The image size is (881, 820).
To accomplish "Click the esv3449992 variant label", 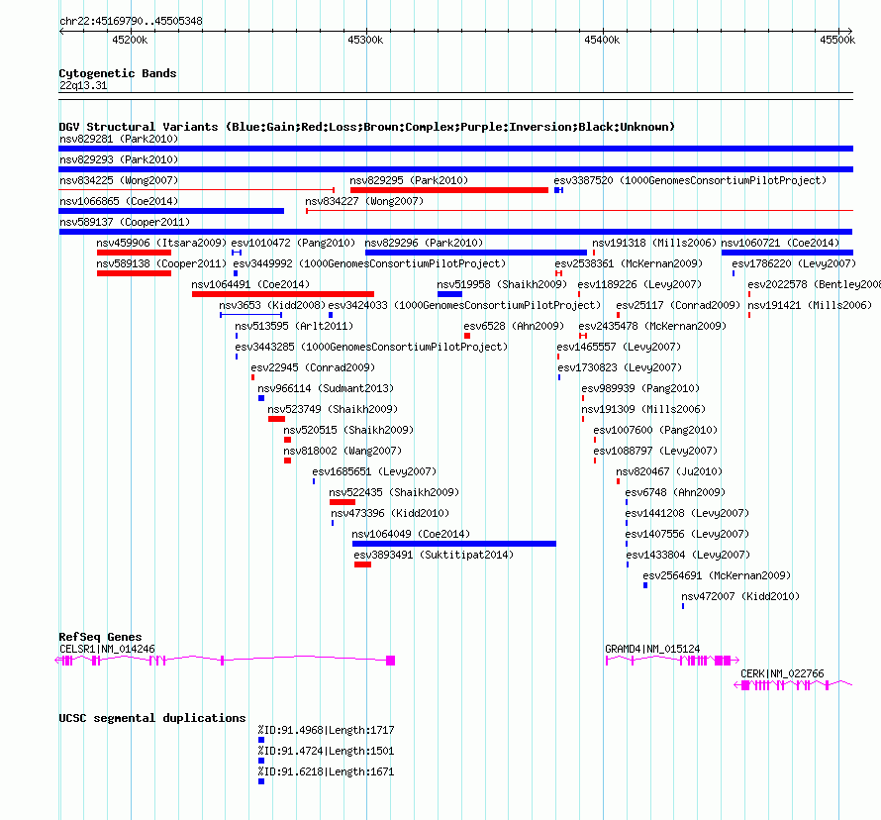I will pyautogui.click(x=369, y=263).
